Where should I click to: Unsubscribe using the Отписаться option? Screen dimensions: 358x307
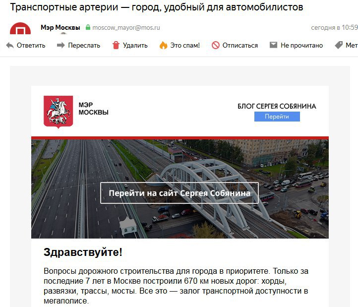pos(240,45)
